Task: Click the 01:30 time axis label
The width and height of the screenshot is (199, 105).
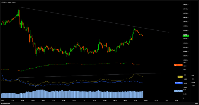Action: pos(95,100)
